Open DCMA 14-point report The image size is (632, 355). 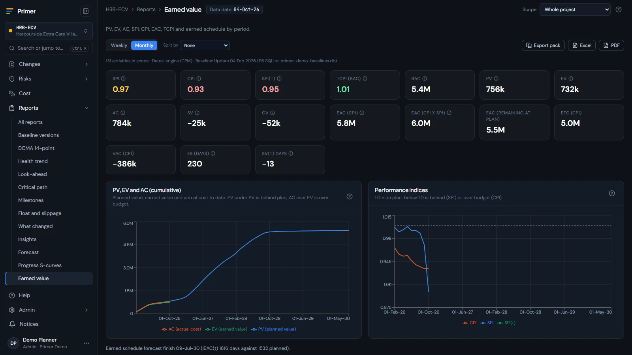click(x=36, y=148)
